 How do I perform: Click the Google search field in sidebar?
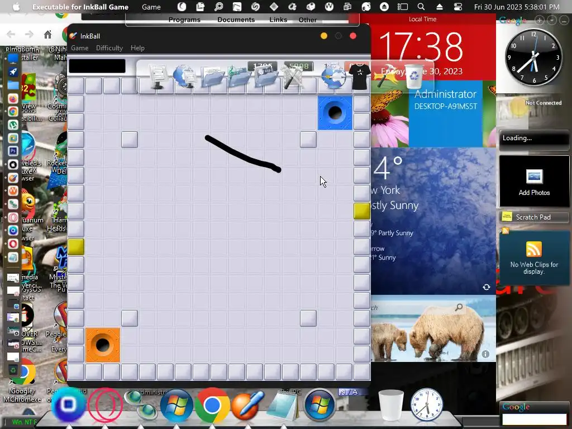point(534,419)
